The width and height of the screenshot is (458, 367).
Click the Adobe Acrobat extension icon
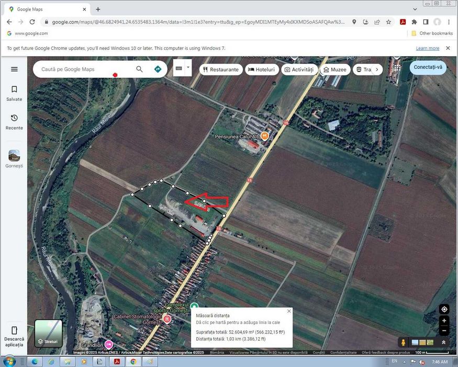pos(403,22)
